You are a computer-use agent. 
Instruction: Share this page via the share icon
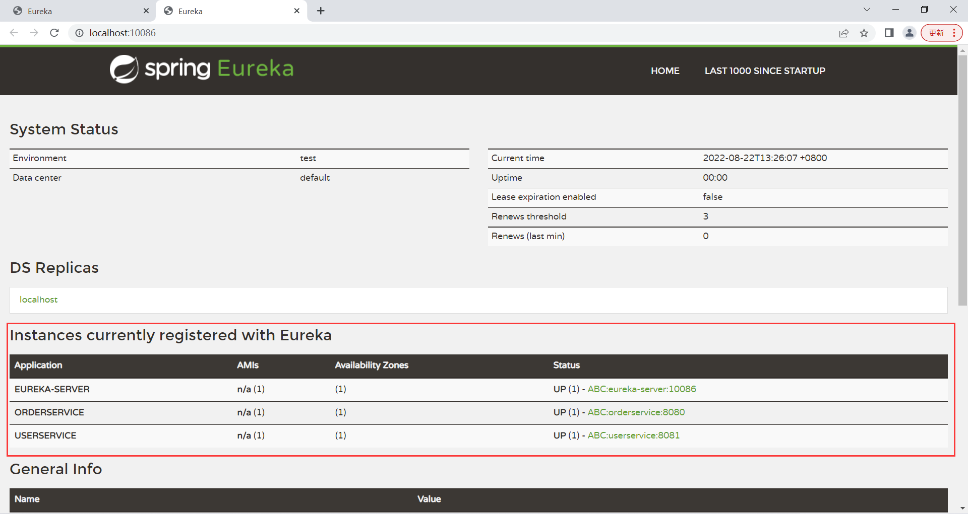pyautogui.click(x=843, y=33)
